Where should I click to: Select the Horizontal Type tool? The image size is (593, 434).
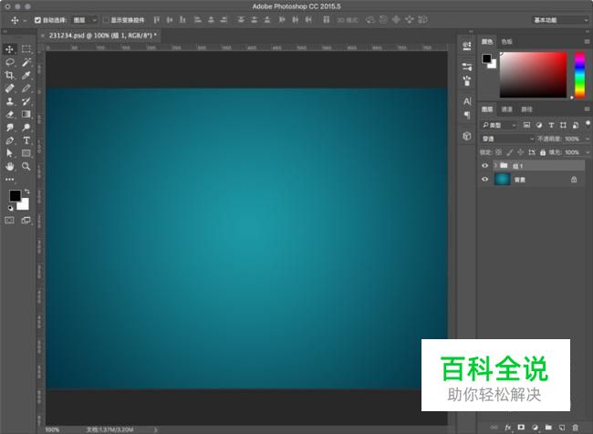point(26,141)
